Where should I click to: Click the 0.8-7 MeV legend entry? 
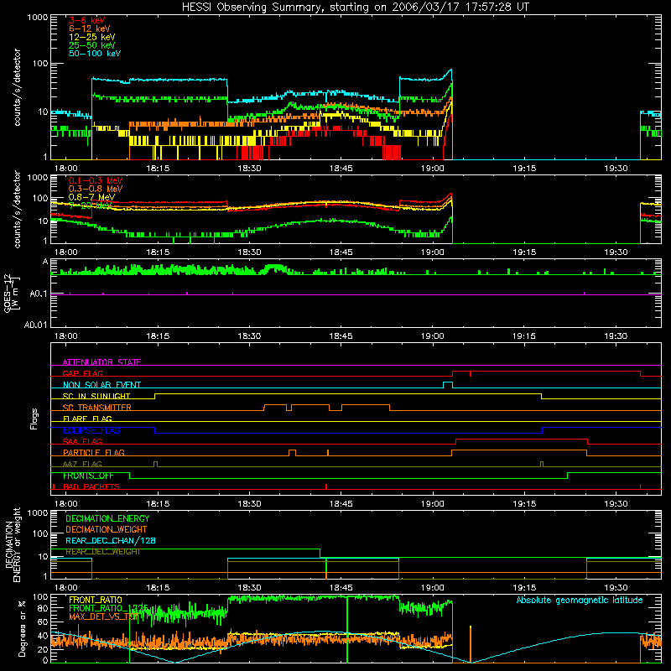[91, 197]
